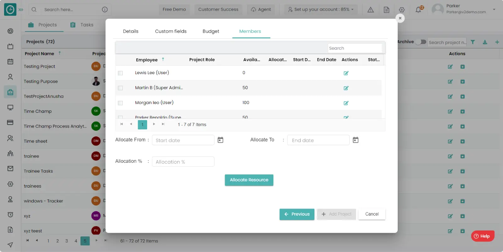
Task: Toggle the Archive switch
Action: click(x=421, y=42)
